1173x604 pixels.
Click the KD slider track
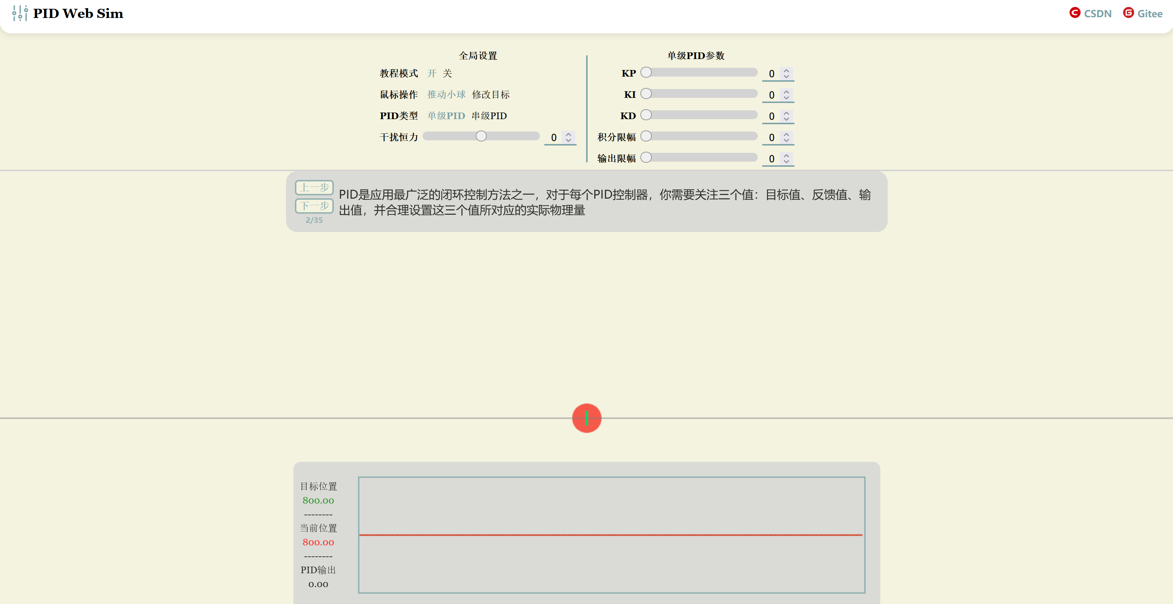[699, 115]
